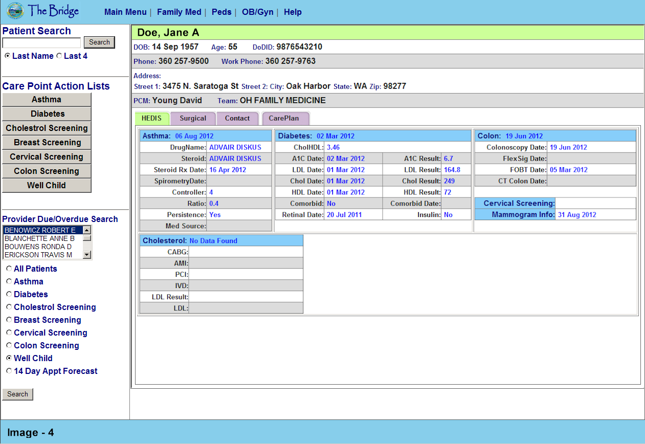This screenshot has height=444, width=645.
Task: Select provider BLANCHETTE ANNE B
Action: (43, 238)
